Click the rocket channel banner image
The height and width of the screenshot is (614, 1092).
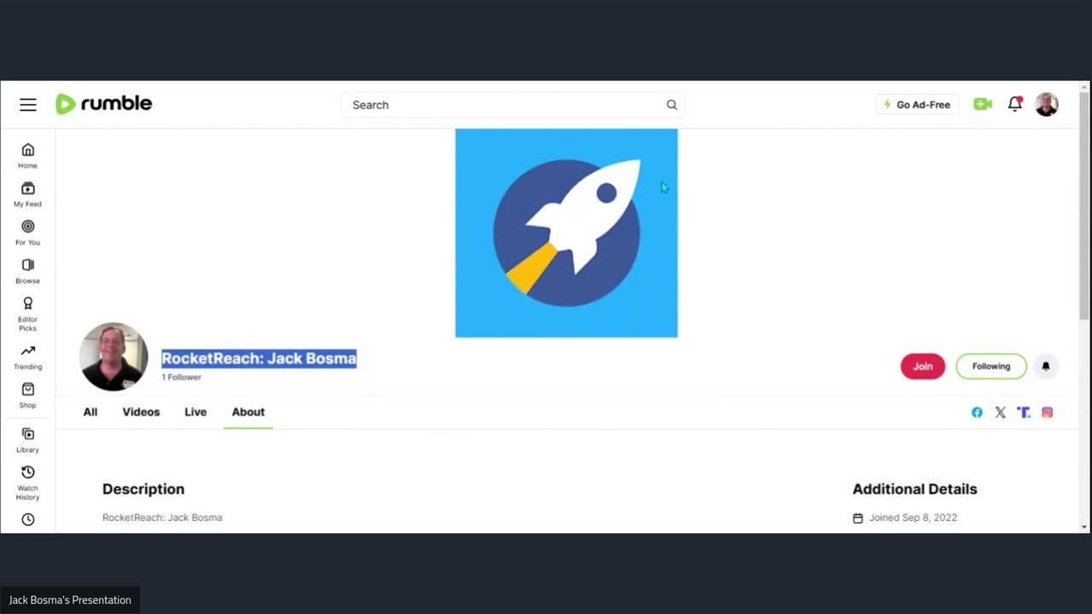[566, 233]
